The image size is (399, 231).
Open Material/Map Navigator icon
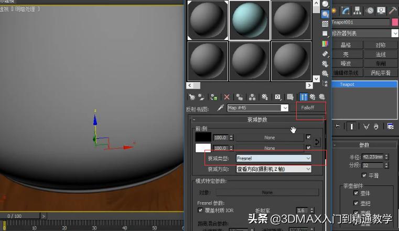click(325, 83)
